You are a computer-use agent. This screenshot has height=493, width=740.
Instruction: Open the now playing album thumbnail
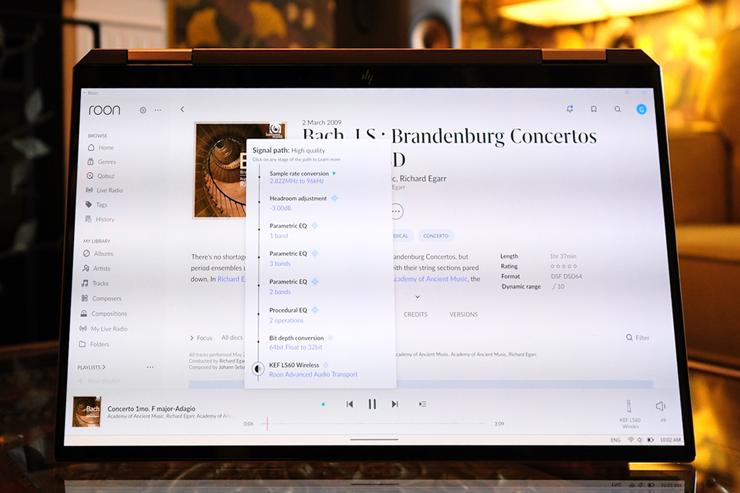(x=86, y=411)
